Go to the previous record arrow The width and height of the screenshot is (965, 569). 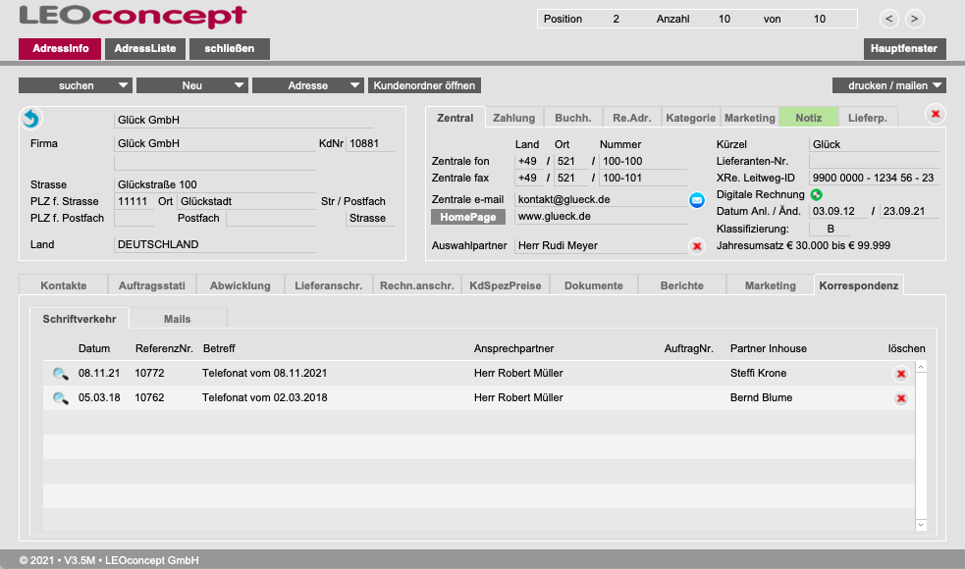point(888,19)
